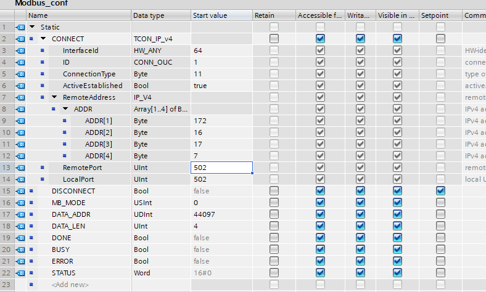The width and height of the screenshot is (486, 292).
Task: Click the Setpoint column header
Action: 440,15
